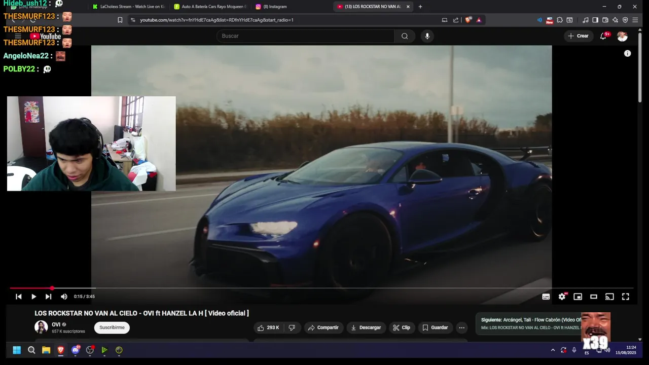649x365 pixels.
Task: Open the browser hamburger main menu
Action: click(635, 20)
